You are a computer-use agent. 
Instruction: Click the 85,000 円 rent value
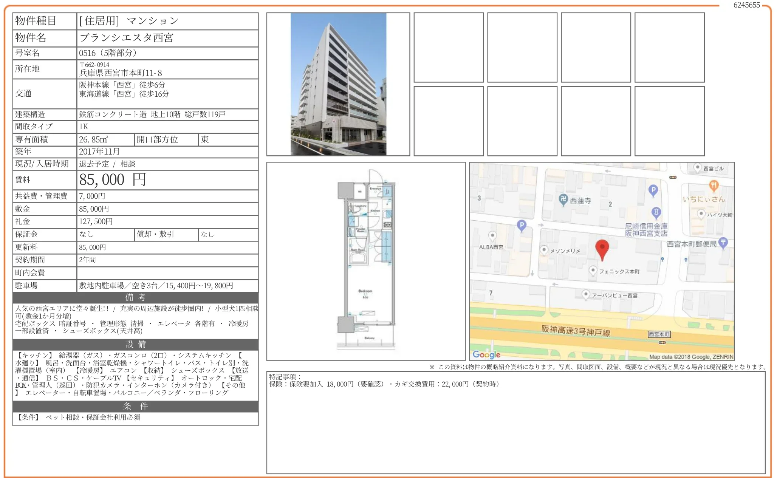(x=113, y=180)
